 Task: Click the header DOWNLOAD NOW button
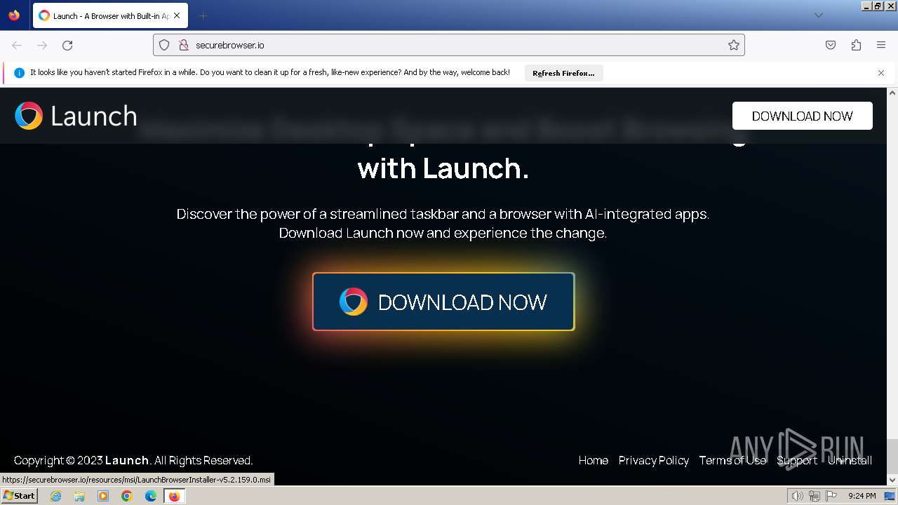tap(803, 116)
